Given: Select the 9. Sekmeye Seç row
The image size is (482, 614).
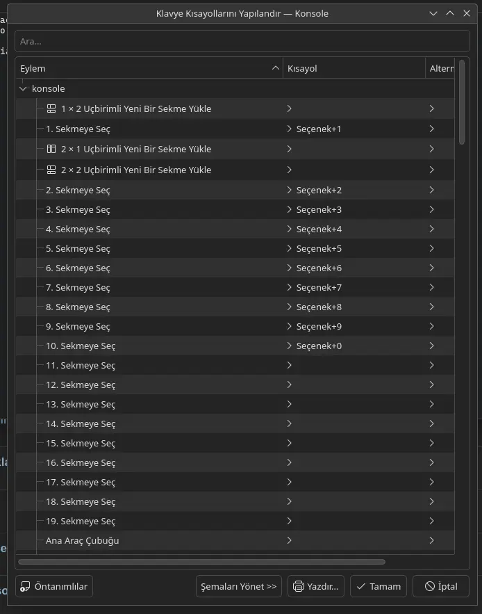Looking at the screenshot, I should click(x=235, y=326).
